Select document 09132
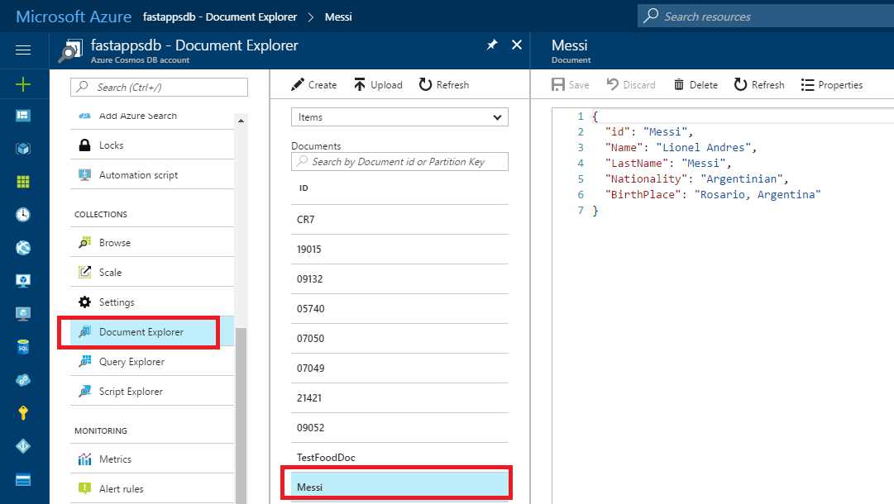The width and height of the screenshot is (894, 504). point(399,279)
